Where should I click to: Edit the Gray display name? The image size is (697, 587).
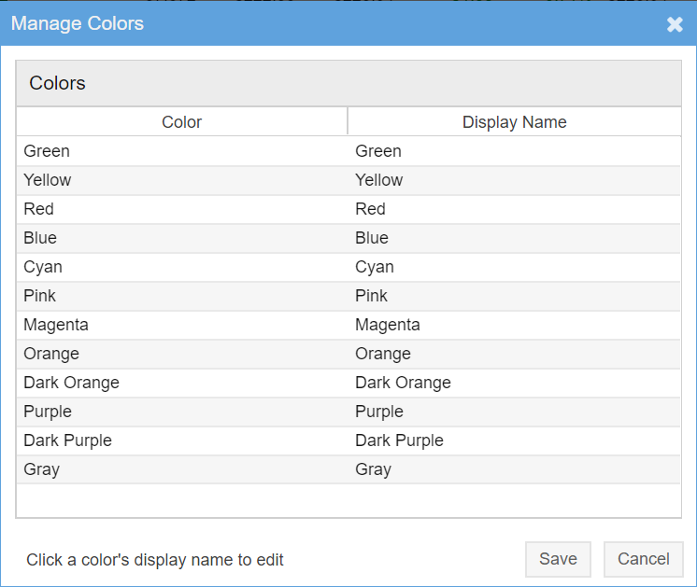coord(514,469)
